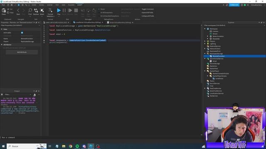Open Chrome from the taskbar

71,146
